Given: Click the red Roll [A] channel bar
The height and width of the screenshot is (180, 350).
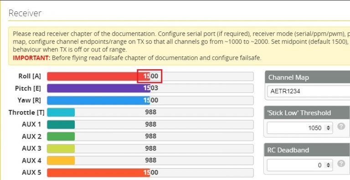Looking at the screenshot, I should point(150,77).
